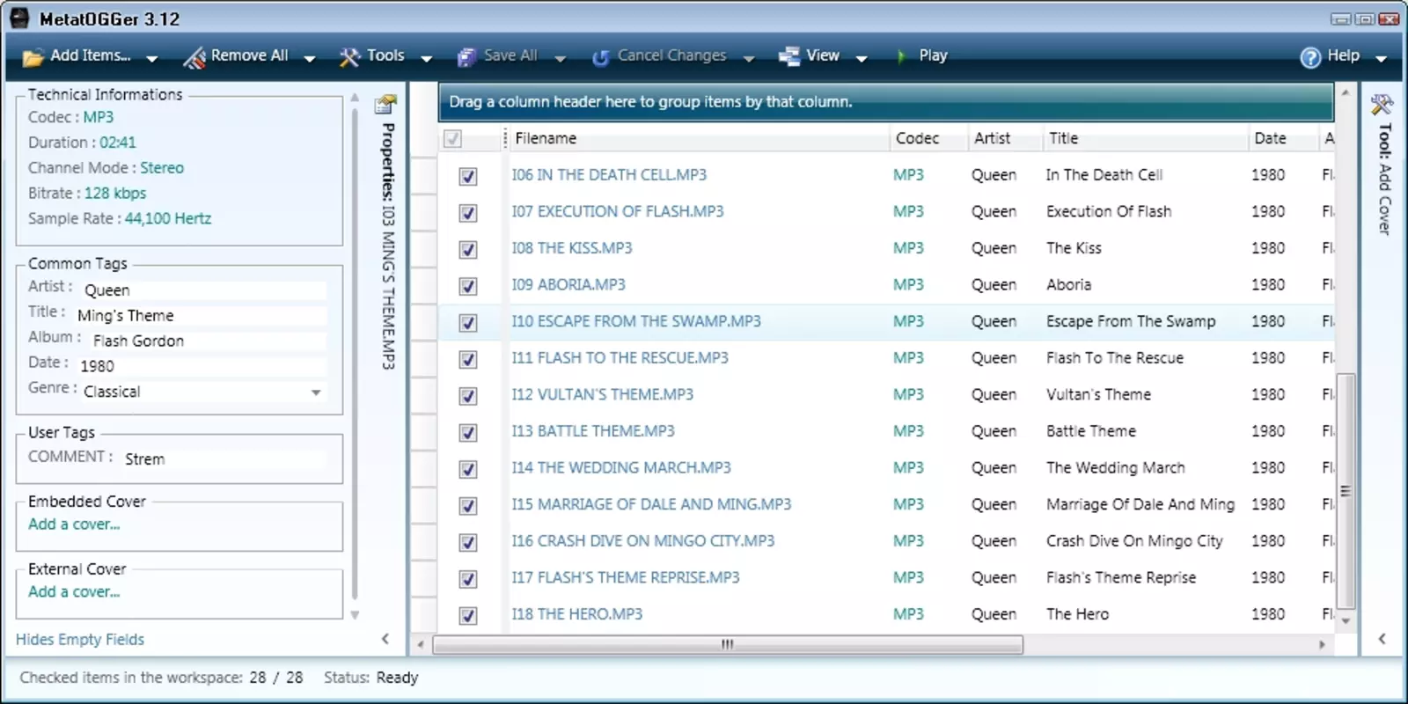Click the Play toolbar label

933,55
